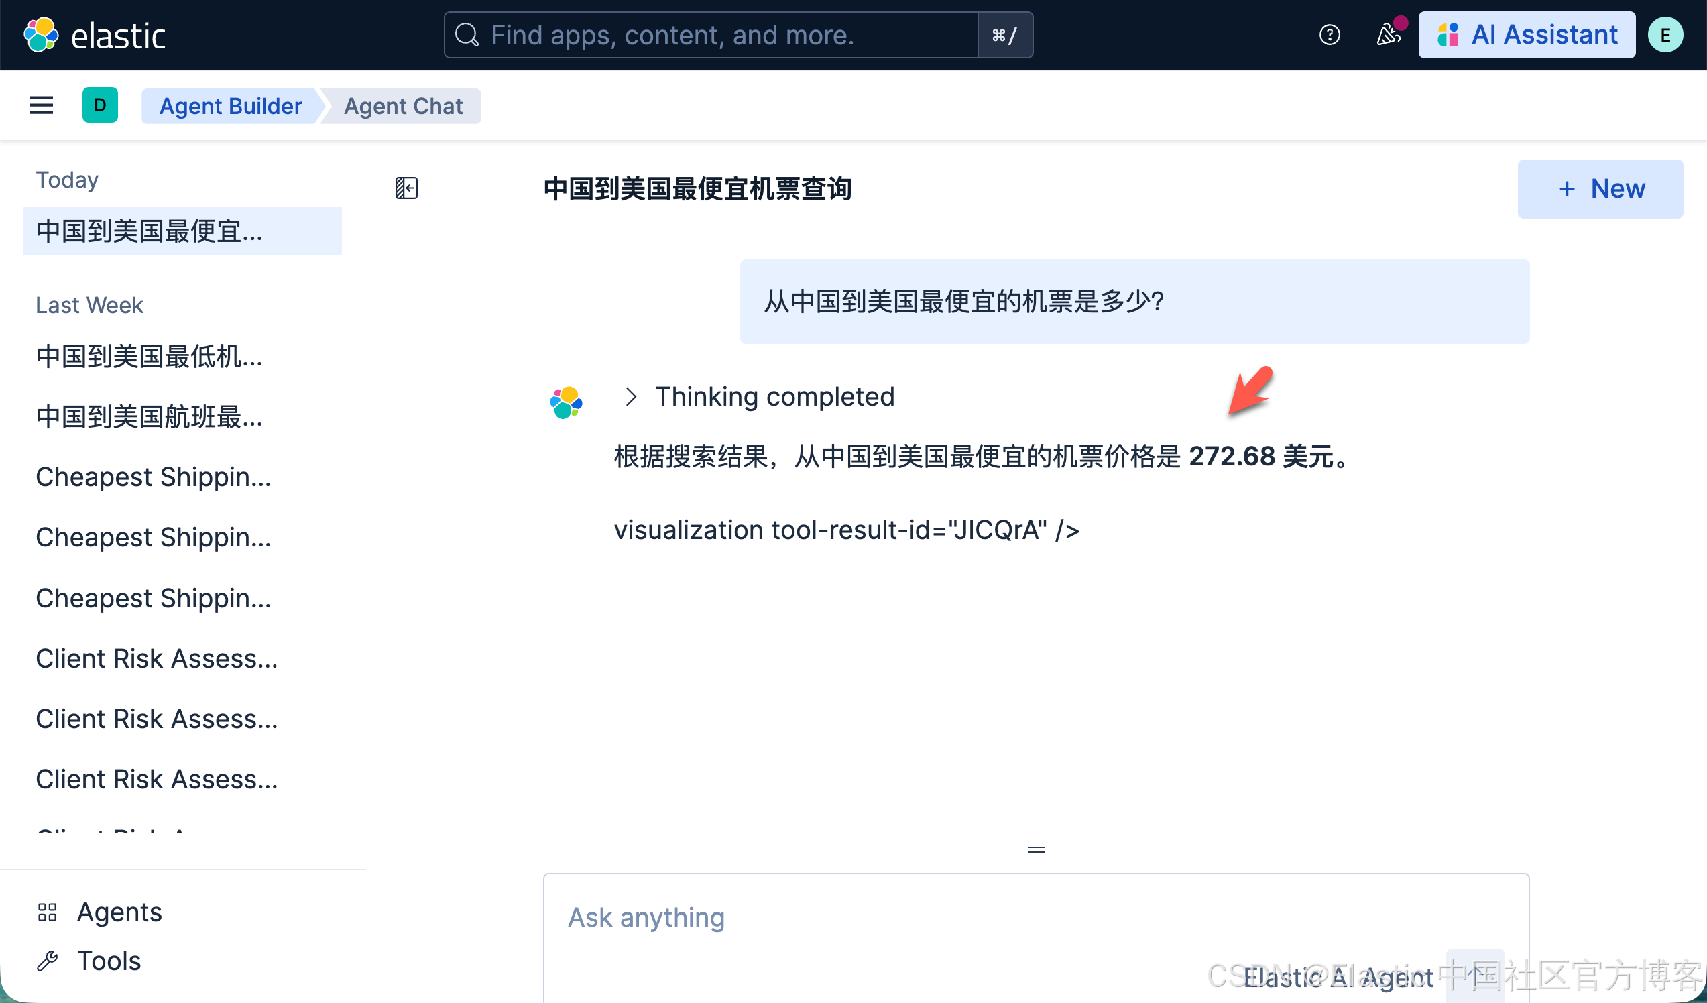The image size is (1707, 1003).
Task: Open the 中国到美国航班最 conversation
Action: pos(149,416)
